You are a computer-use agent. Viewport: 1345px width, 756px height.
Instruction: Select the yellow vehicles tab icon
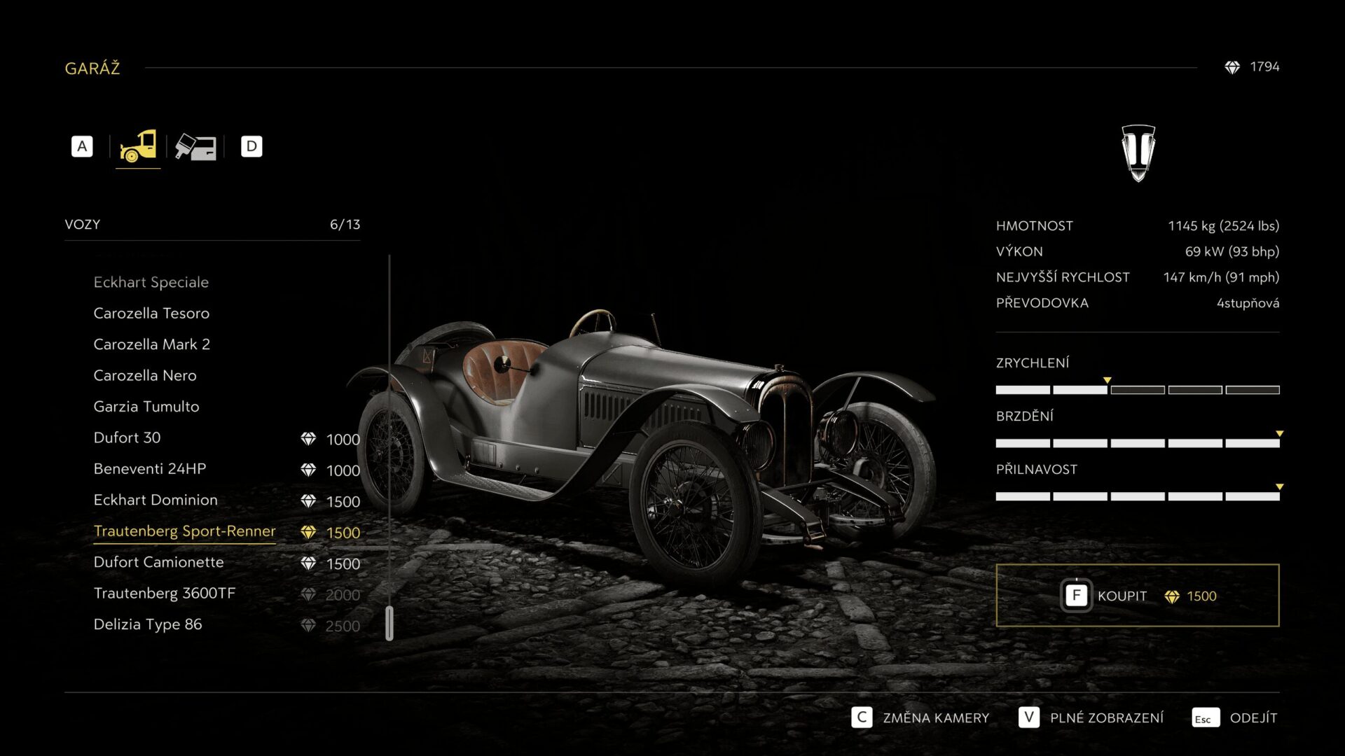[138, 146]
